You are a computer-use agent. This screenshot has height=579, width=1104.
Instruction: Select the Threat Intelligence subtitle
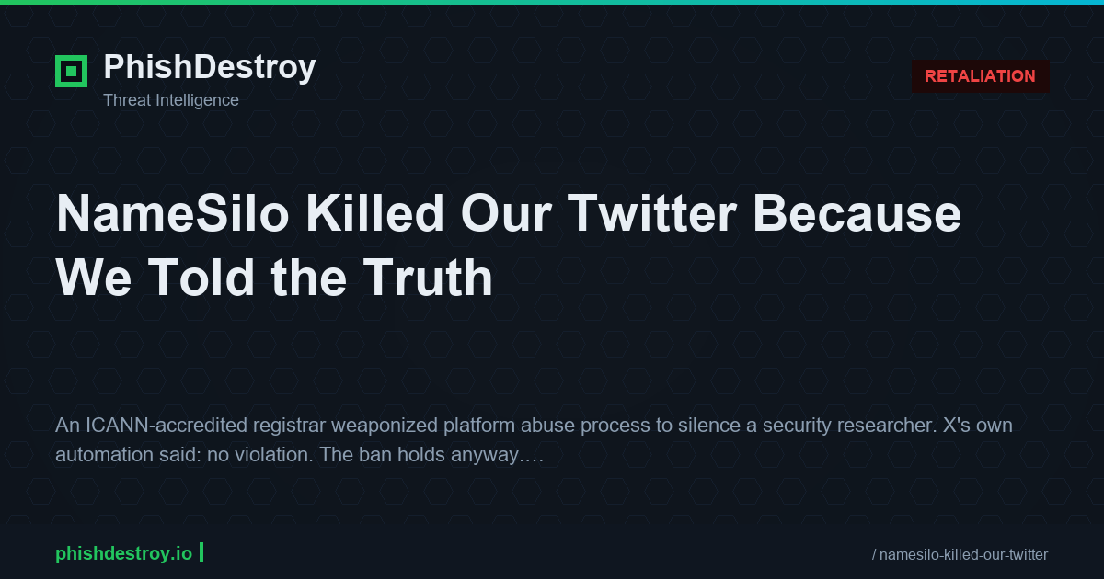tap(170, 100)
